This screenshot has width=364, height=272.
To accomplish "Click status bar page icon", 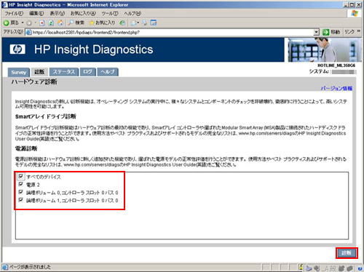I will coord(5,267).
